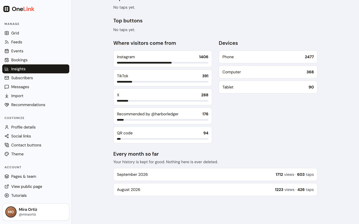Click the Tutorials play-circle icon
Screen dimensions: 359x224
(x=7, y=195)
